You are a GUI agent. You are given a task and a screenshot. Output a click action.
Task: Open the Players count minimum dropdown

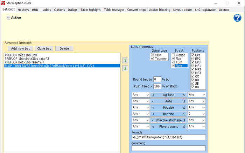[140, 127]
